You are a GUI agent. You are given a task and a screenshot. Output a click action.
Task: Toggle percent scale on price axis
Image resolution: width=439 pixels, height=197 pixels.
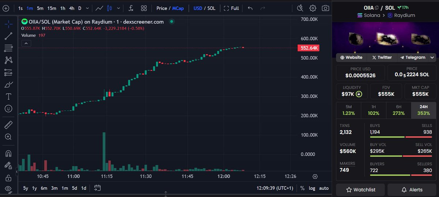tap(302, 188)
